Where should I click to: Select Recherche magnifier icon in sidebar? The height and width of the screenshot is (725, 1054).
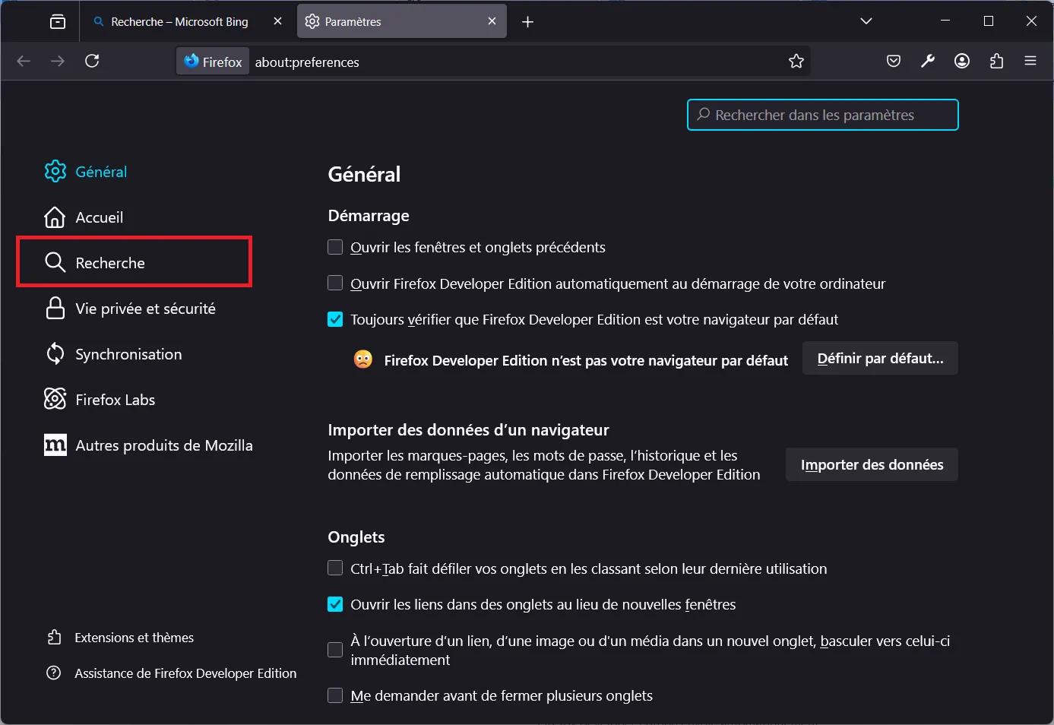[55, 263]
